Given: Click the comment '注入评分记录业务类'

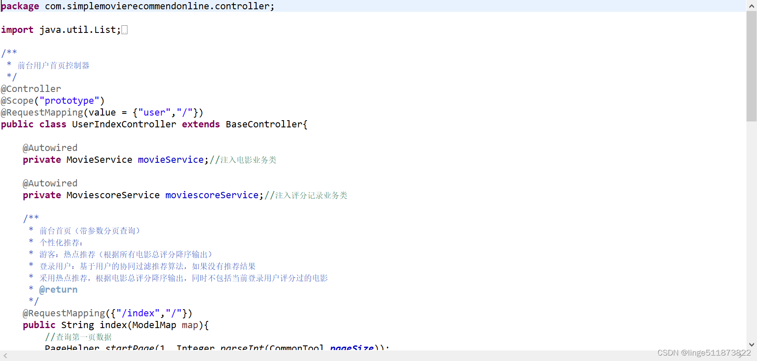Looking at the screenshot, I should [311, 195].
